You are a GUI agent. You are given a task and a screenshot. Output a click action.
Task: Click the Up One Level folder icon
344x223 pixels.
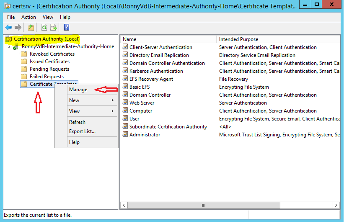tap(31, 28)
